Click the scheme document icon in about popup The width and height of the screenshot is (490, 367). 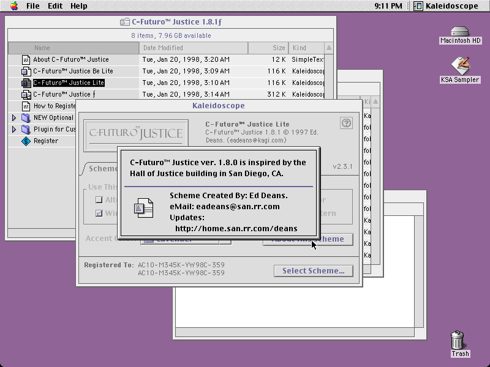[x=143, y=208]
